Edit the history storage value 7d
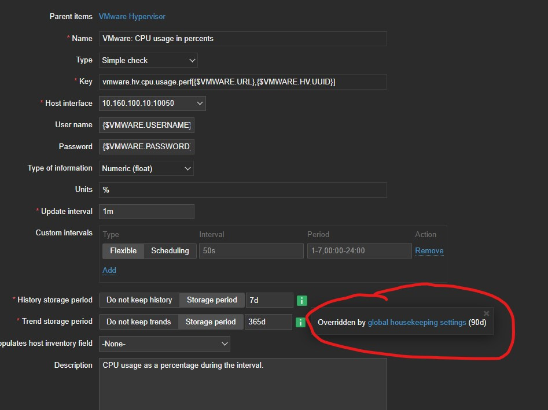This screenshot has width=548, height=410. click(x=270, y=300)
